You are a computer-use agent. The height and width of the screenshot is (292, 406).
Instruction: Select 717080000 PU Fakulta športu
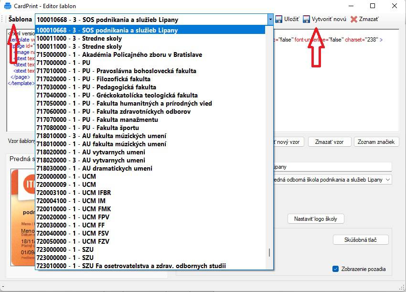[88, 128]
